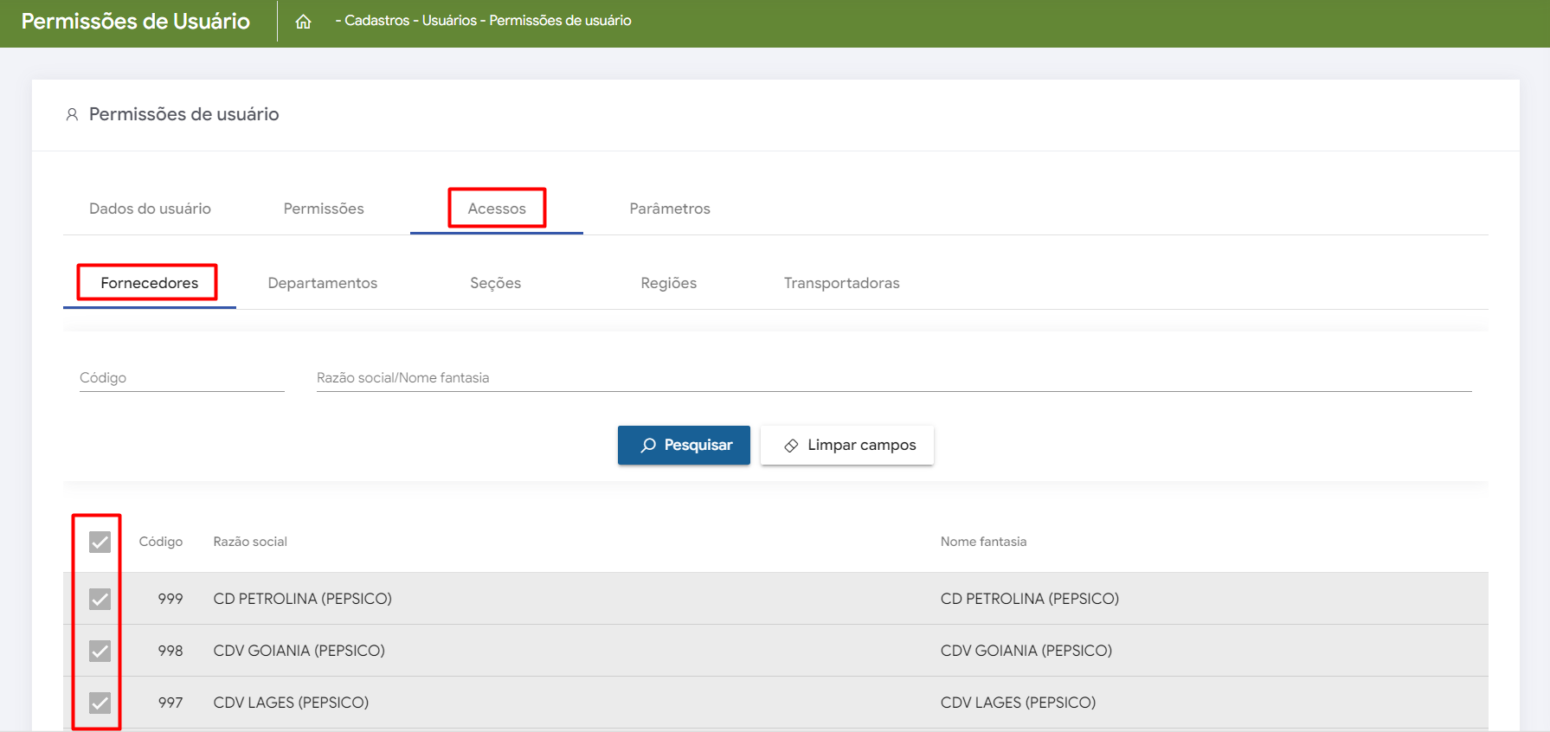Viewport: 1550px width, 732px height.
Task: Click the Razão social/Nome fantasia search field
Action: click(x=893, y=378)
